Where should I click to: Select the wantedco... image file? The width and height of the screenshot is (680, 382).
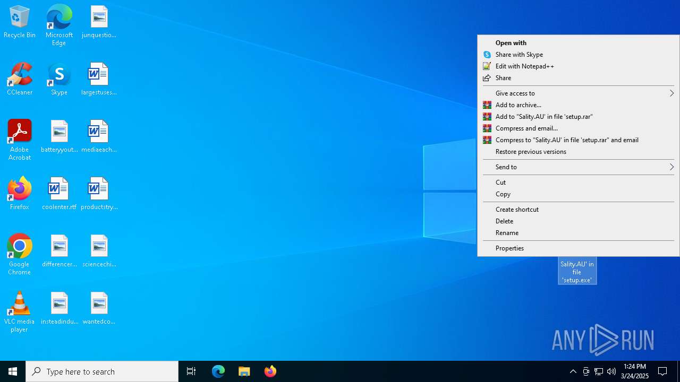(99, 309)
